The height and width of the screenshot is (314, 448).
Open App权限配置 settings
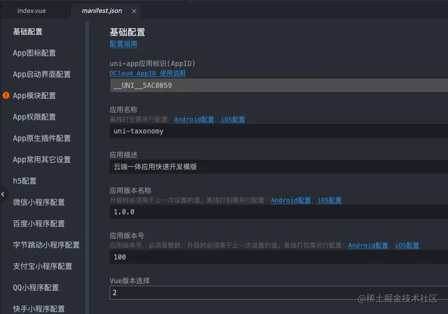tap(34, 117)
